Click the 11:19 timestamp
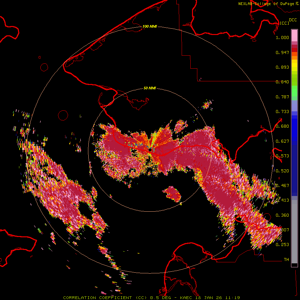This screenshot has height=300, width=300. pyautogui.click(x=232, y=298)
